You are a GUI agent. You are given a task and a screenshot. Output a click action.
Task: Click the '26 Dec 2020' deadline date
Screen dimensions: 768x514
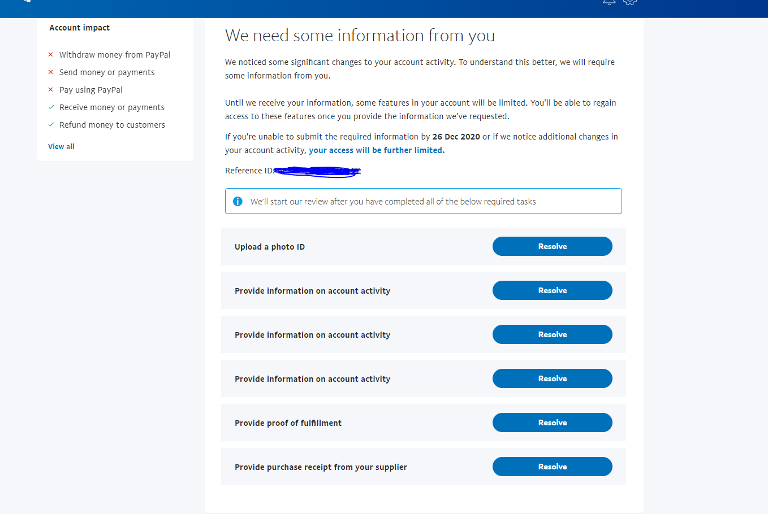(x=456, y=137)
